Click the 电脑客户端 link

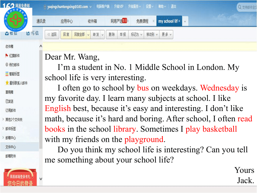[103, 7]
